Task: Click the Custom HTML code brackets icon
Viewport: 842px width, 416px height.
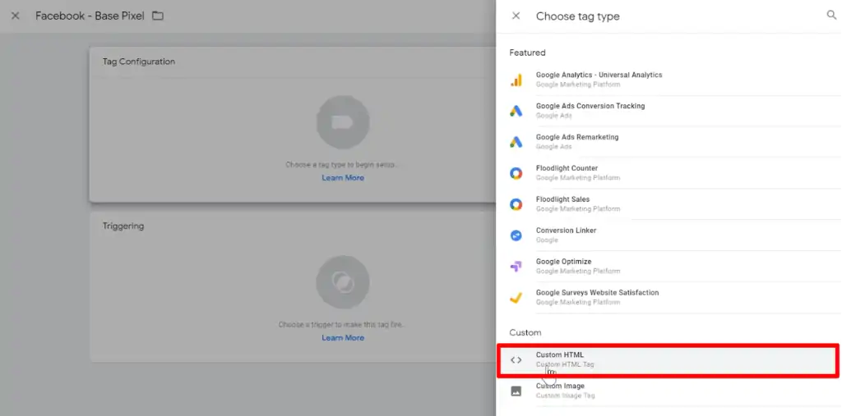Action: click(x=516, y=359)
